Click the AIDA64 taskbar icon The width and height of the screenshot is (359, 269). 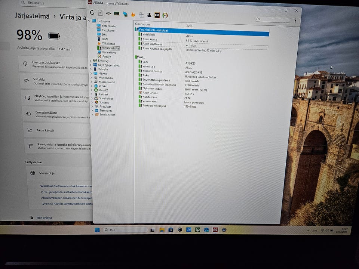pyautogui.click(x=215, y=230)
